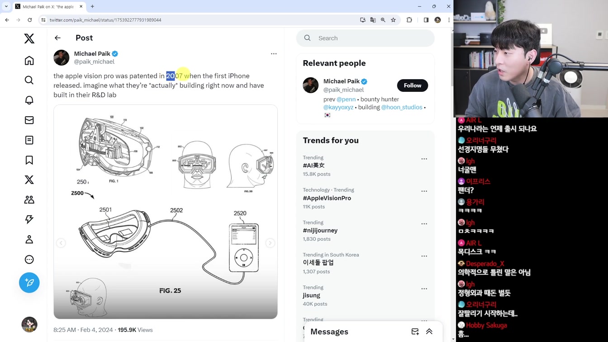Viewport: 608px width, 342px height.
Task: Click post author name Michael Paik
Action: coord(92,53)
